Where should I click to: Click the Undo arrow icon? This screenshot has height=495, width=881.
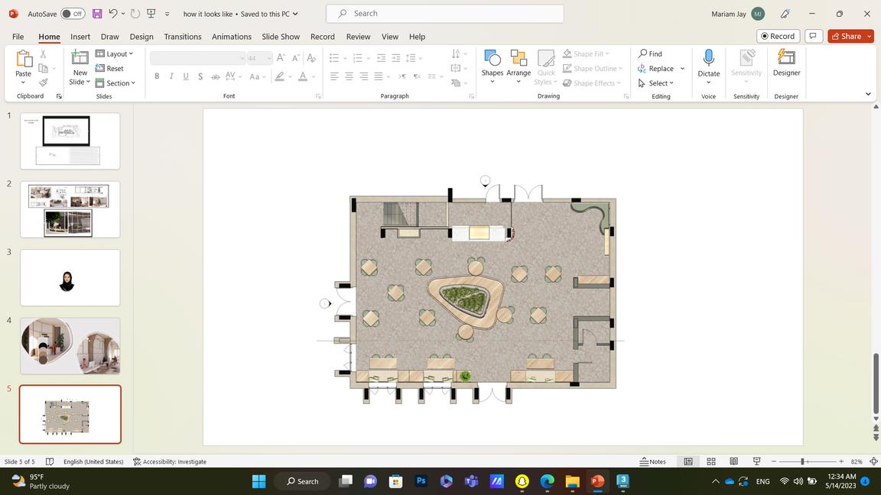pos(113,14)
